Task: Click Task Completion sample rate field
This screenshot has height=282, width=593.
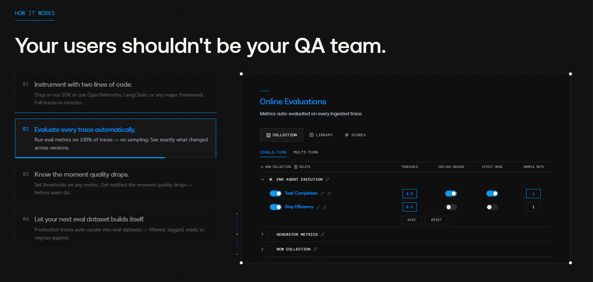Action: (x=533, y=194)
